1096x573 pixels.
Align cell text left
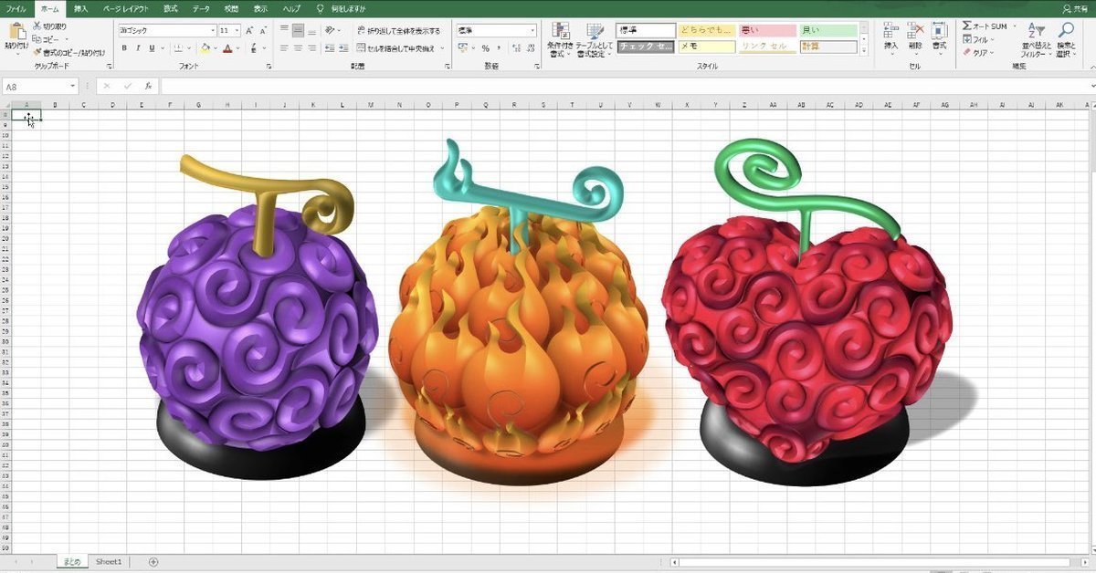284,48
